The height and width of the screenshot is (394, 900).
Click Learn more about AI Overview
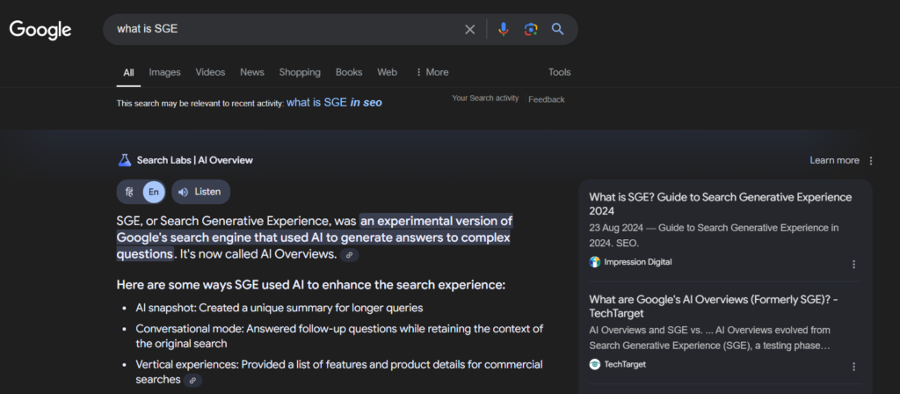pos(834,160)
